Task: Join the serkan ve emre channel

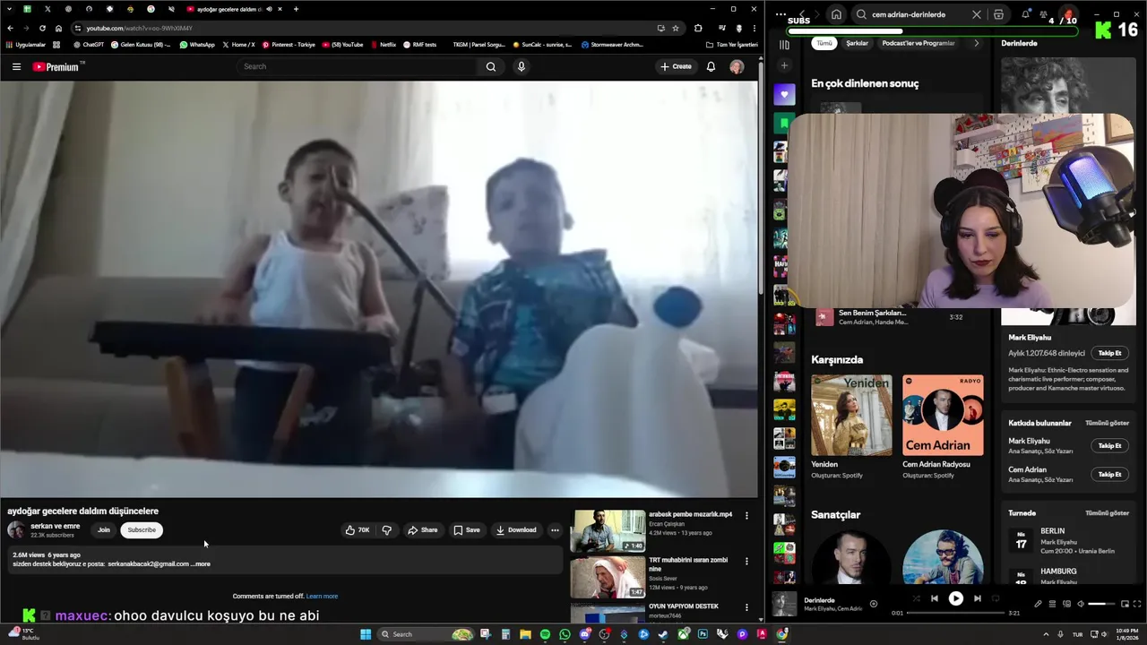Action: tap(104, 530)
